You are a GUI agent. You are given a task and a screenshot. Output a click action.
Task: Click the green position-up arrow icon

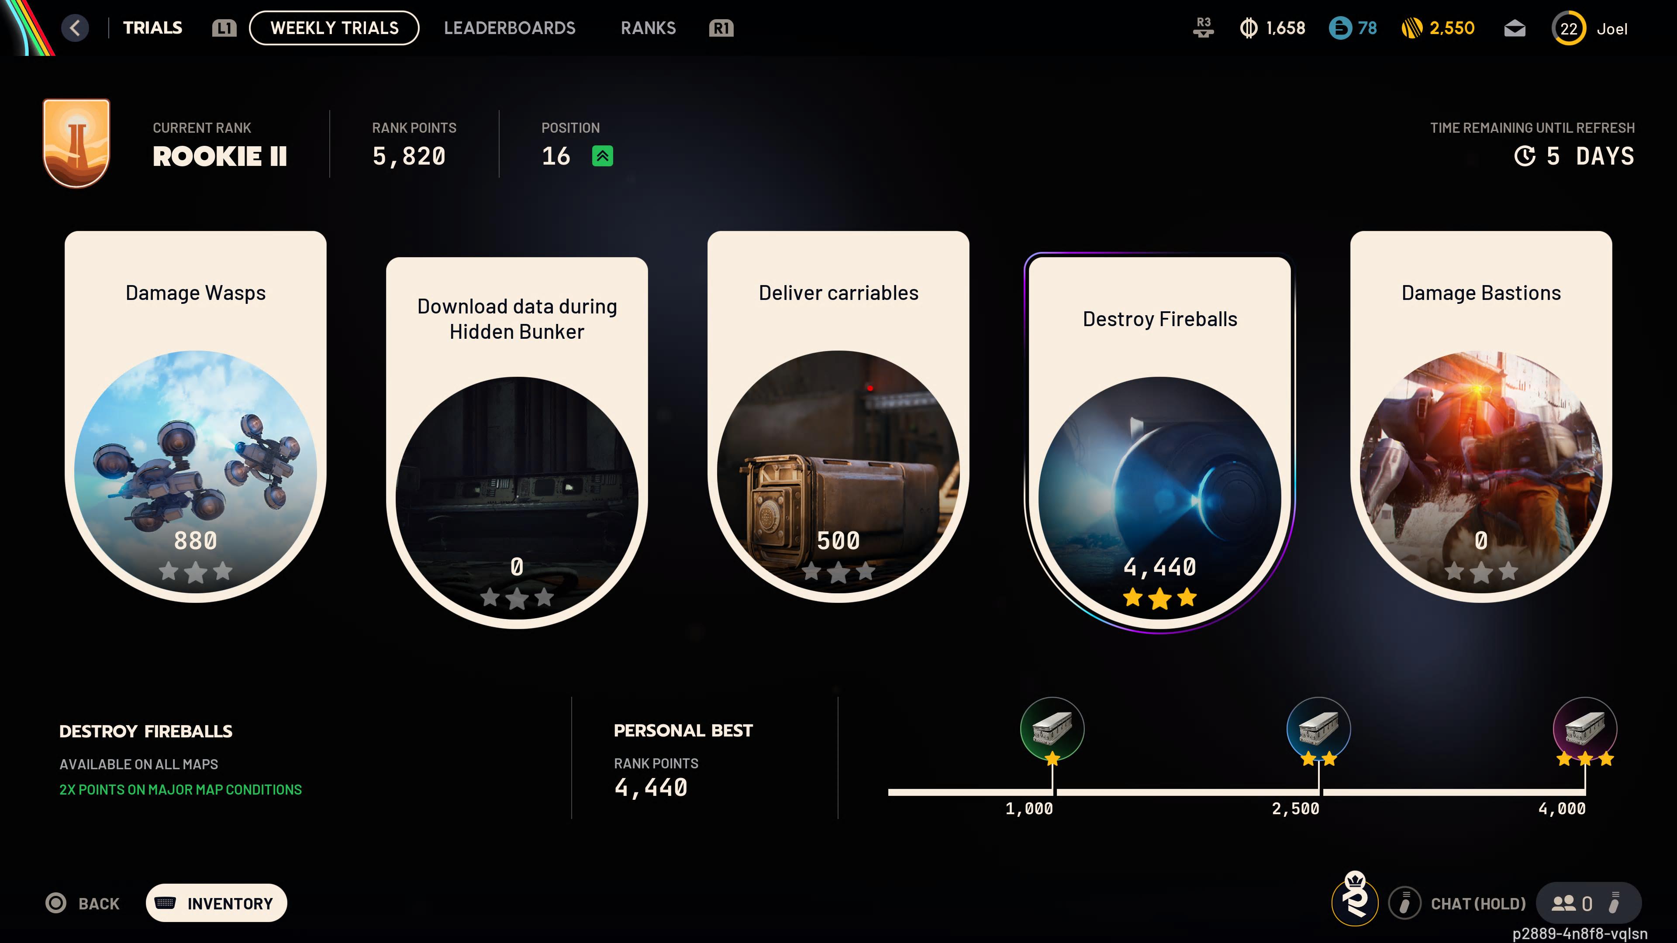pos(602,156)
